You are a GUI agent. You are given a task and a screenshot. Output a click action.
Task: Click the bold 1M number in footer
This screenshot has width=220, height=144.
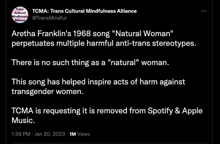point(73,134)
